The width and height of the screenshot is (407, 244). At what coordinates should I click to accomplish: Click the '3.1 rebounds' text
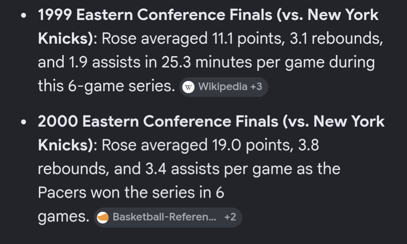tap(336, 39)
